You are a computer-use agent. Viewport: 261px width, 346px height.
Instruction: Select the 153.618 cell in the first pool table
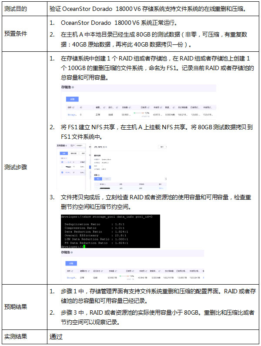pos(208,115)
